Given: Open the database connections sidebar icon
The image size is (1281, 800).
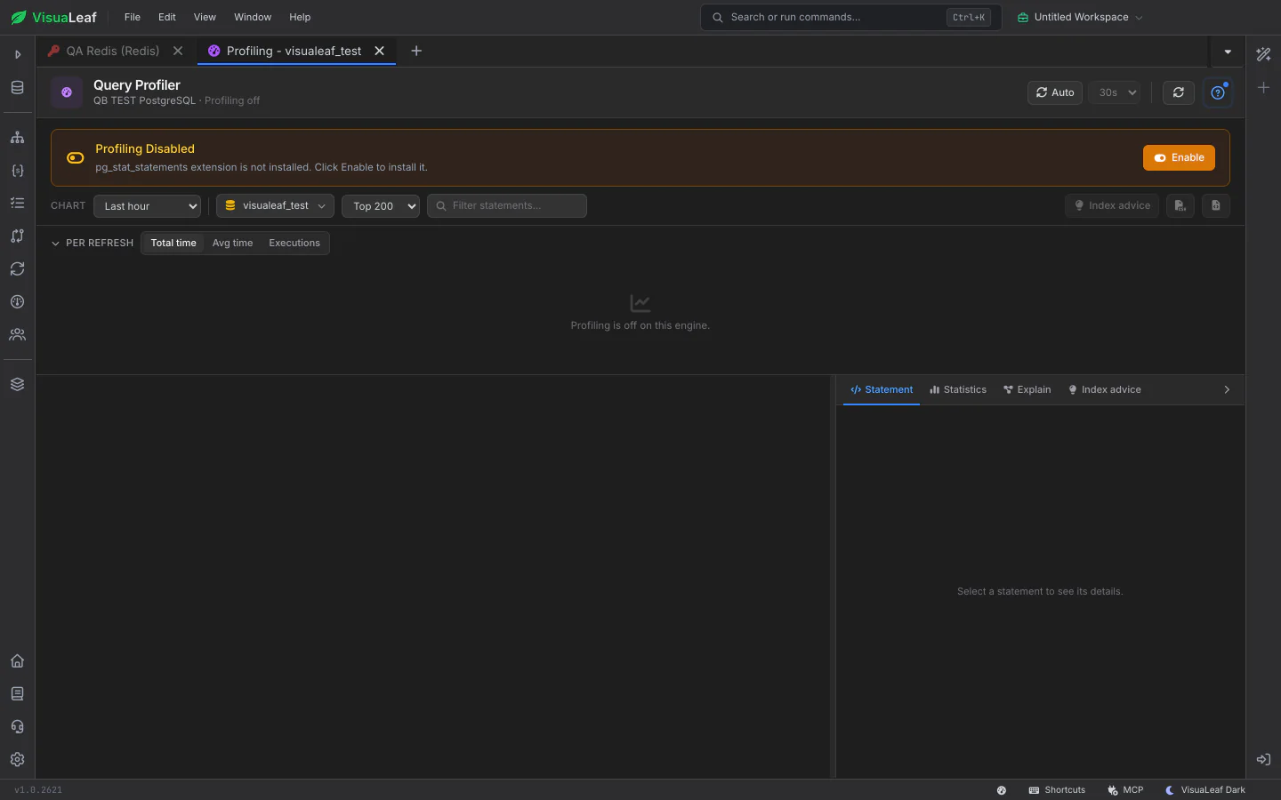Looking at the screenshot, I should click(x=17, y=88).
